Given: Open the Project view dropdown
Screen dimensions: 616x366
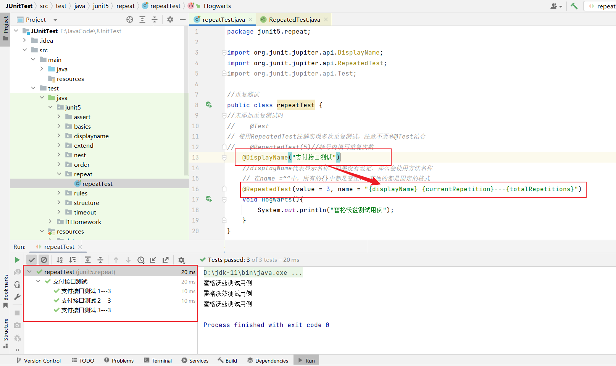Looking at the screenshot, I should pos(55,20).
